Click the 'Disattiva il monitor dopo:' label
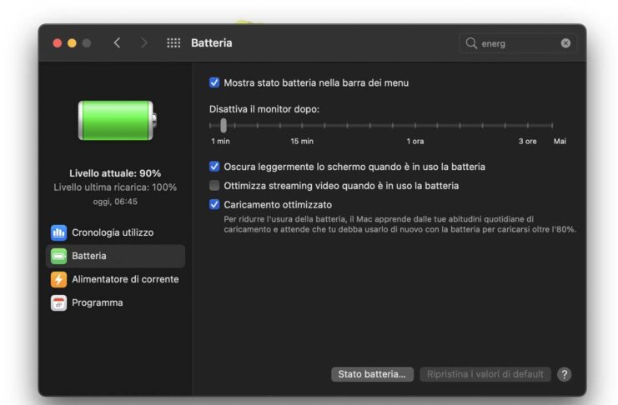This screenshot has width=618, height=405. click(264, 109)
